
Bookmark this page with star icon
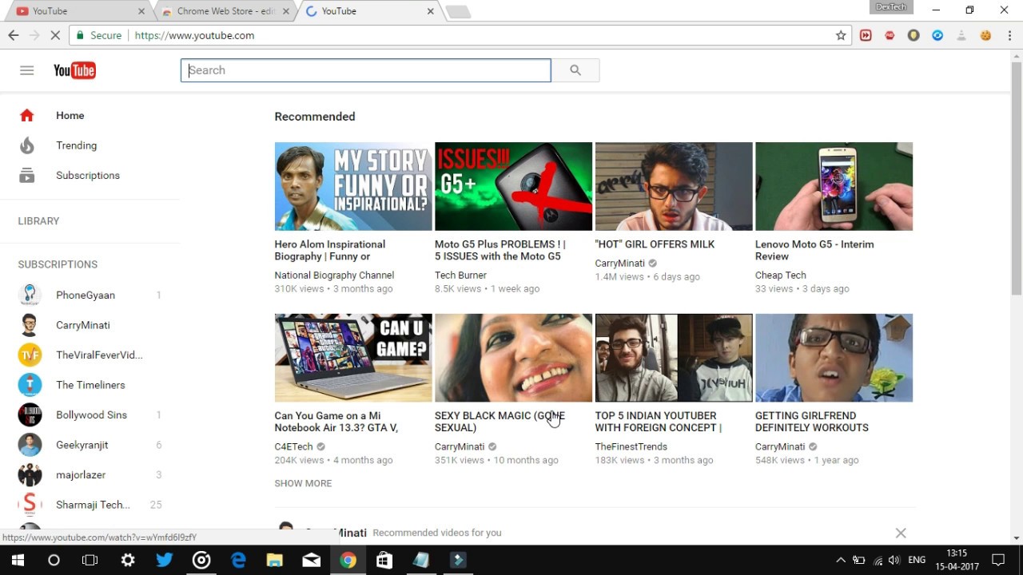point(841,35)
